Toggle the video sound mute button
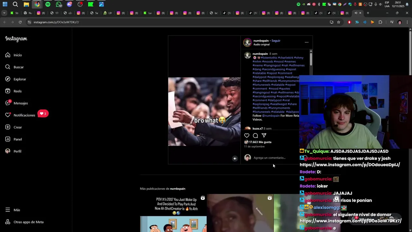 (235, 158)
